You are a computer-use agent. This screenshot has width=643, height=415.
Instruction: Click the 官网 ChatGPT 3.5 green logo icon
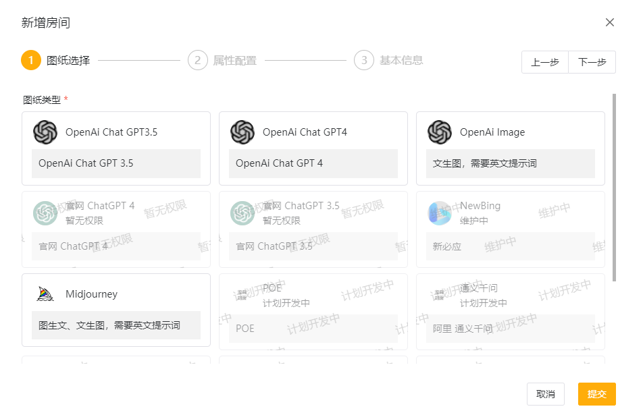pyautogui.click(x=242, y=213)
